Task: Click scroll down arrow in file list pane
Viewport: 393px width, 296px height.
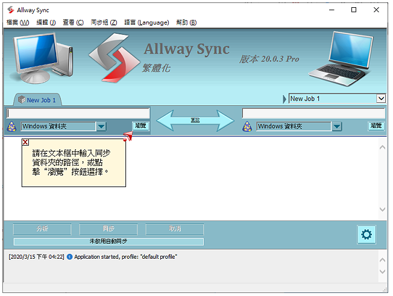Action: pos(383,209)
